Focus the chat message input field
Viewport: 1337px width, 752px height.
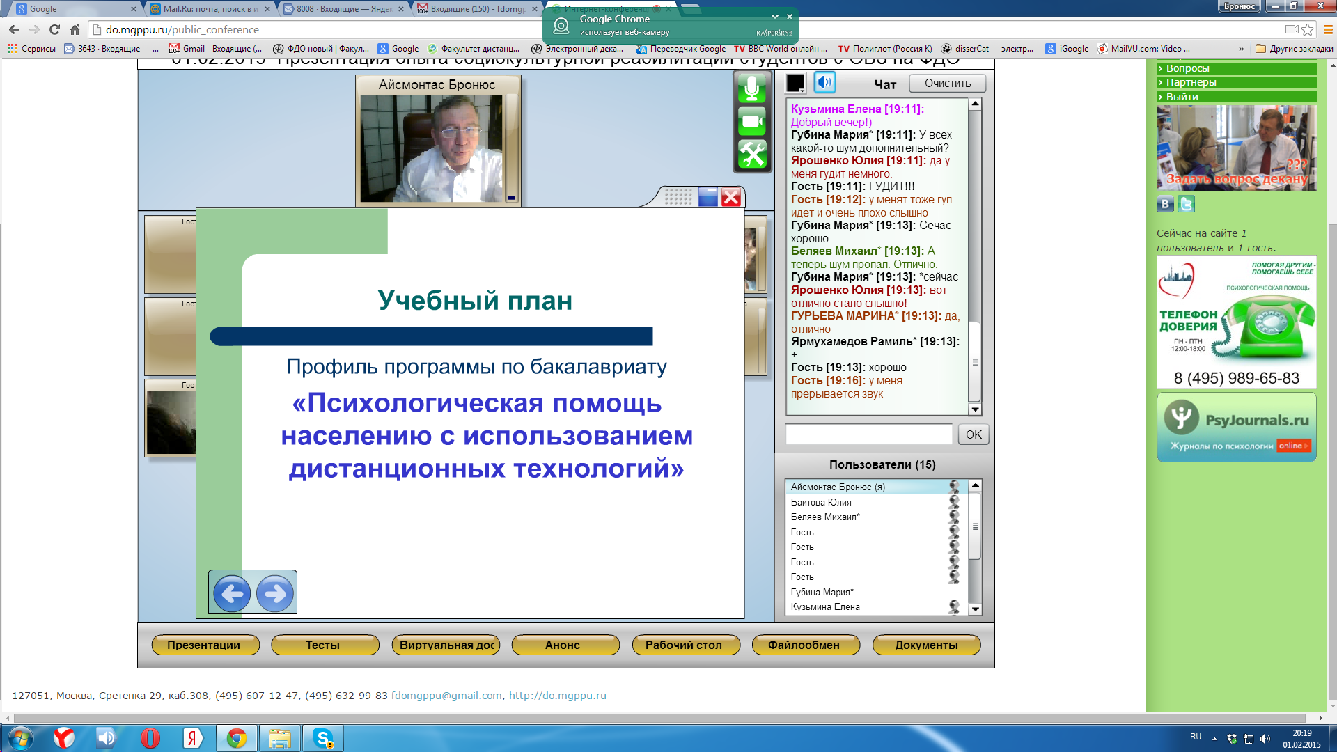pyautogui.click(x=868, y=434)
